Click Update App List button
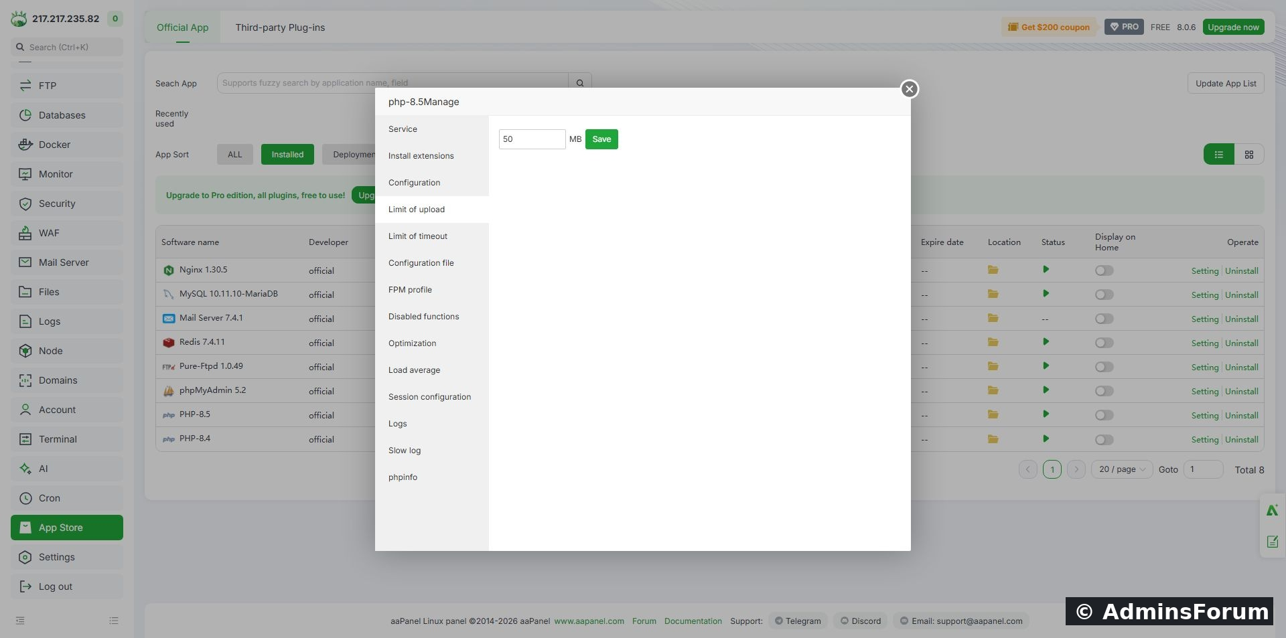The height and width of the screenshot is (638, 1286). (x=1226, y=84)
